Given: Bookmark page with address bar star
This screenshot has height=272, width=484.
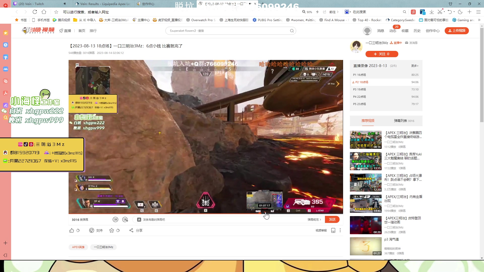Looking at the screenshot, I should click(x=56, y=12).
